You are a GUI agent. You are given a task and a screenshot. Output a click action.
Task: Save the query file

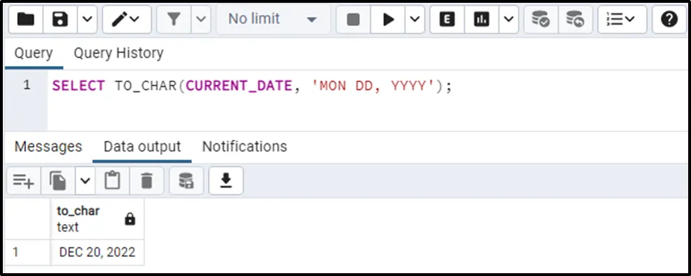pos(60,20)
